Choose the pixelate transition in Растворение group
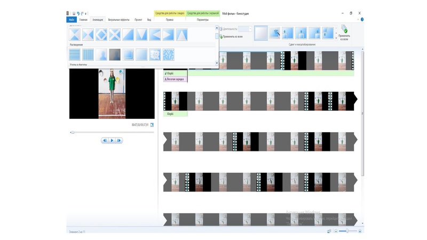 [168, 54]
